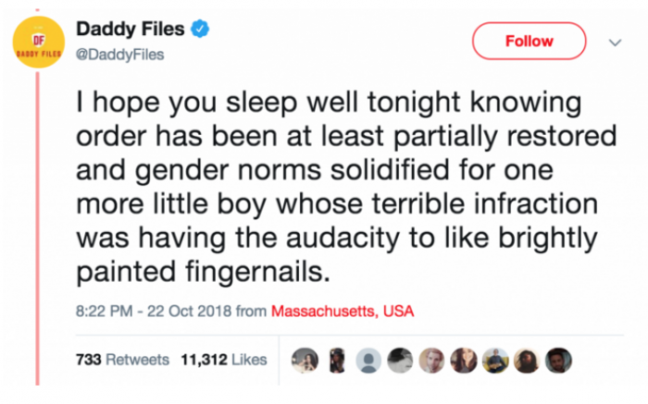Click the second liker avatar in the row
Viewport: 648px width, 404px height.
point(336,359)
